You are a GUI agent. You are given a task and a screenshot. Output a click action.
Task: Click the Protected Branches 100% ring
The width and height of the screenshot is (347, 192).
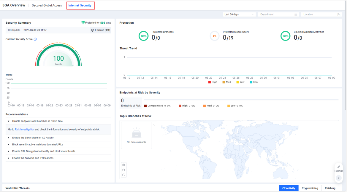pyautogui.click(x=143, y=36)
